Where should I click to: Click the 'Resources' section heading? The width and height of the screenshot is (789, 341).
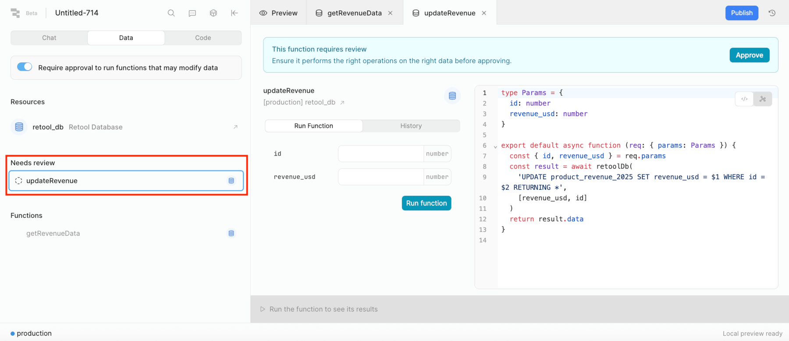[x=28, y=102]
